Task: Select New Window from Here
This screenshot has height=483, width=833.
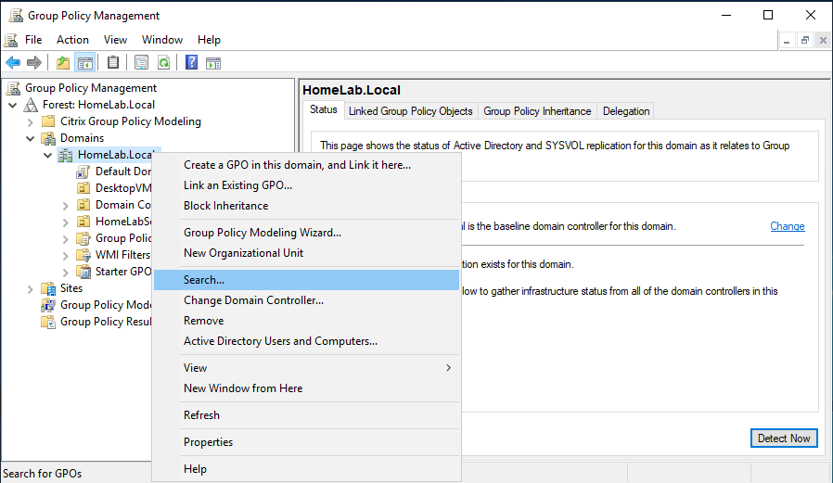Action: point(306,388)
